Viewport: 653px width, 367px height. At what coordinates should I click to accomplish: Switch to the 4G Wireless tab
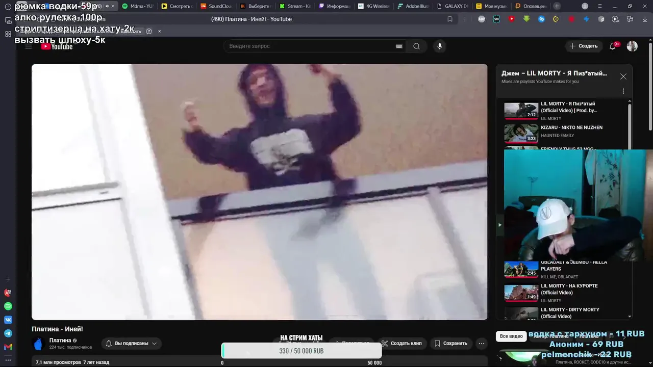pos(373,6)
